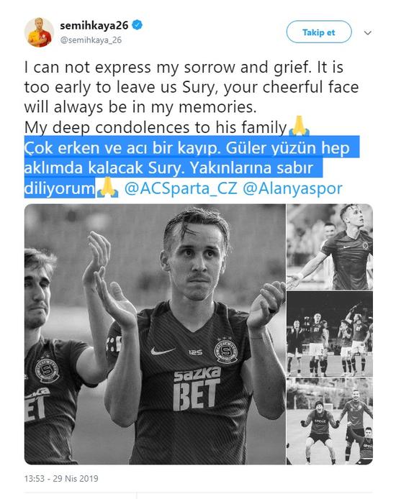Image resolution: width=396 pixels, height=499 pixels.
Task: Open the middle-right team celebration photo
Action: [x=330, y=334]
